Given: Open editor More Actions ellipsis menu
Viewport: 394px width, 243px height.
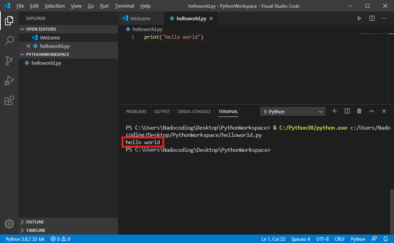Looking at the screenshot, I should tap(384, 18).
